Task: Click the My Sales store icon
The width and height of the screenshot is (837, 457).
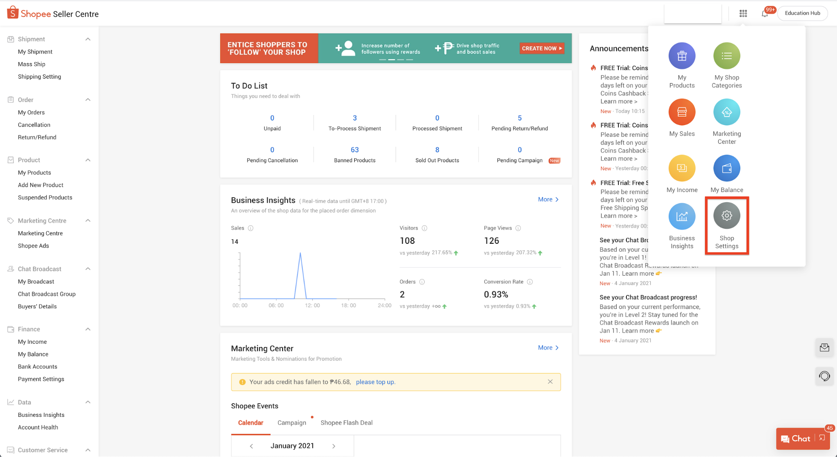Action: tap(682, 112)
